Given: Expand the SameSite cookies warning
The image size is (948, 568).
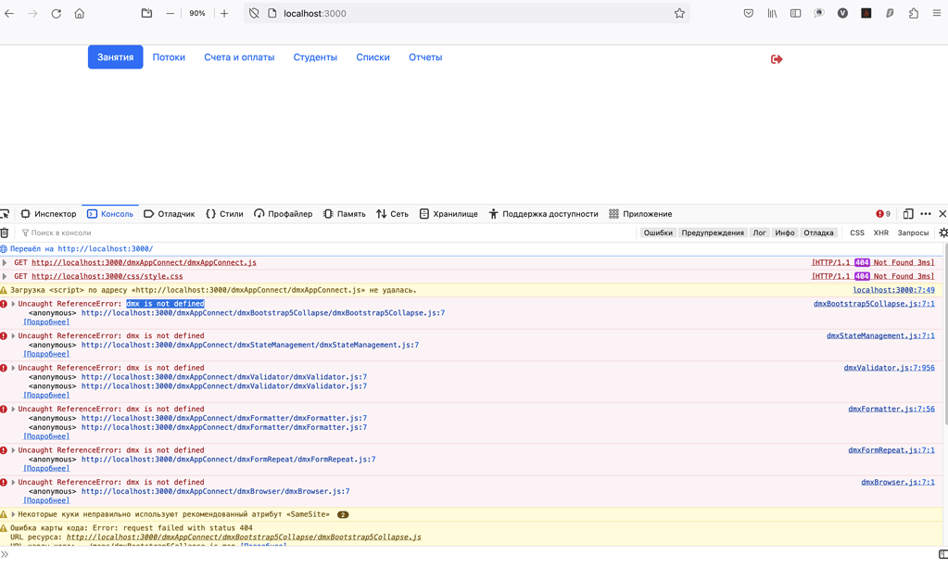Looking at the screenshot, I should [x=13, y=514].
